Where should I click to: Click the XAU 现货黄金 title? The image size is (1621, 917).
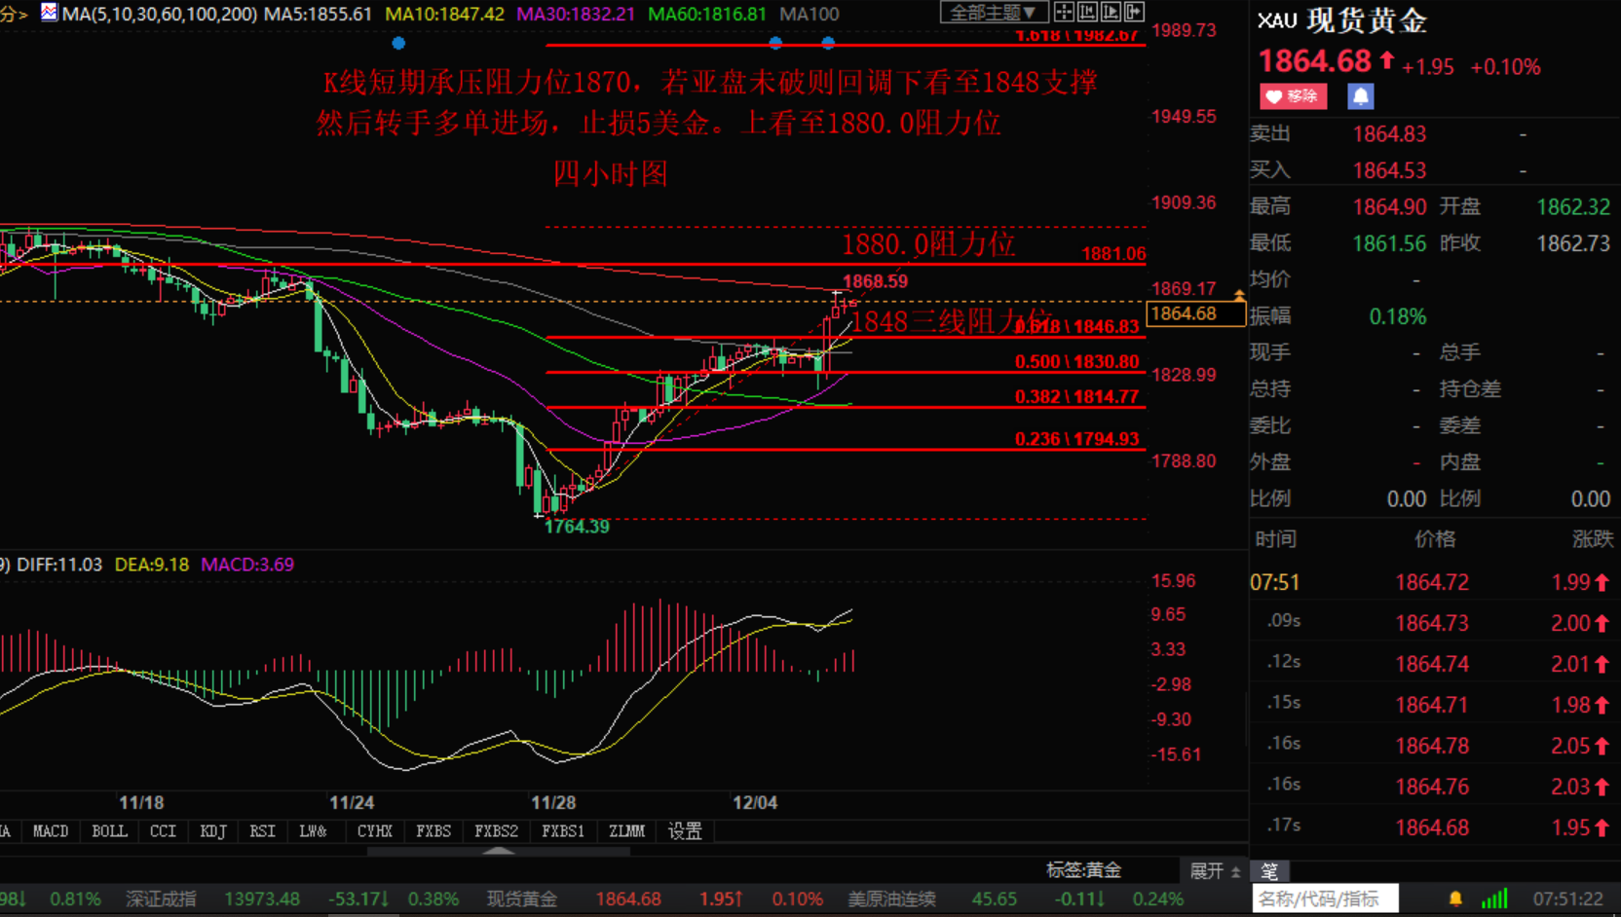pos(1342,20)
